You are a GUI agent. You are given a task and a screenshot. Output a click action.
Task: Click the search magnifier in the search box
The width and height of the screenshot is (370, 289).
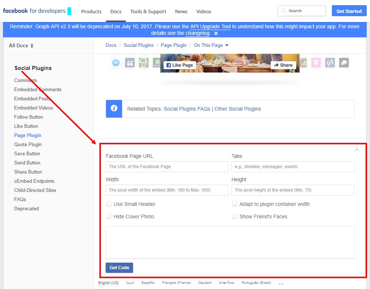click(284, 11)
